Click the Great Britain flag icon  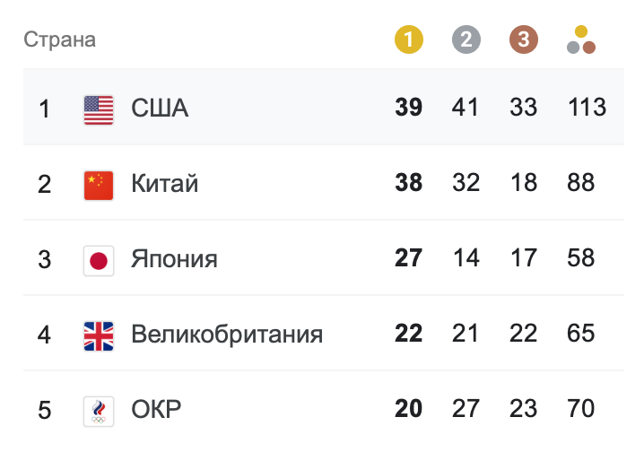coord(99,335)
